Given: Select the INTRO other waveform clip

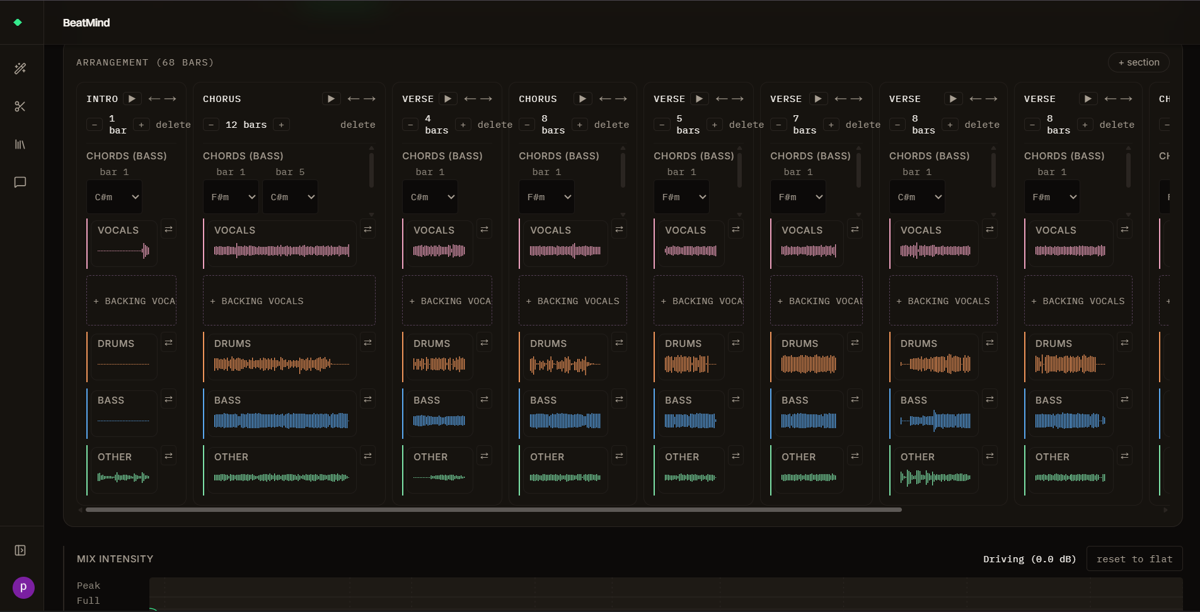Looking at the screenshot, I should click(x=124, y=470).
